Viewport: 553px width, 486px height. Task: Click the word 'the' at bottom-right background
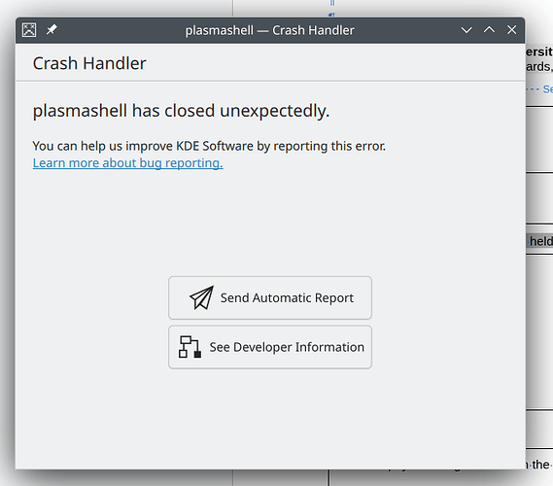click(x=540, y=465)
